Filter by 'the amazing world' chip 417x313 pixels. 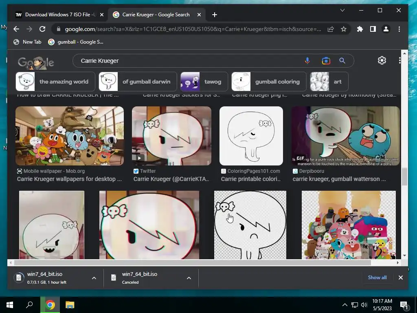click(x=55, y=82)
